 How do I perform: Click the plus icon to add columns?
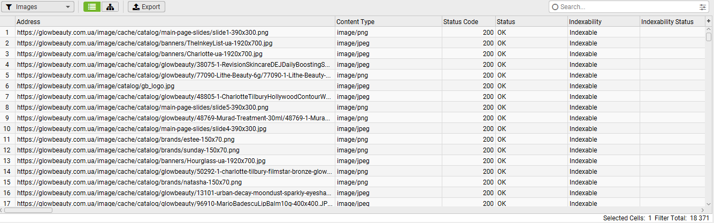pyautogui.click(x=709, y=21)
